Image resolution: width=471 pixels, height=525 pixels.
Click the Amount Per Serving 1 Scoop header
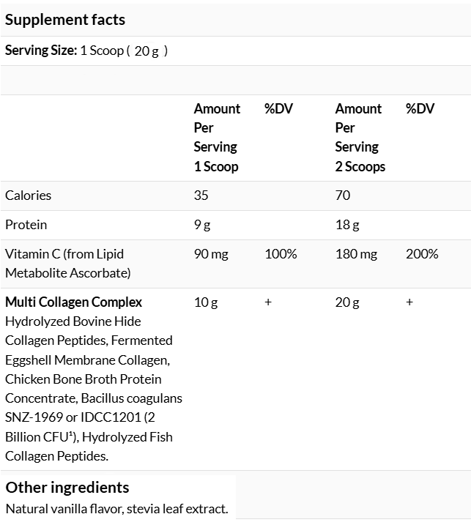pos(217,138)
